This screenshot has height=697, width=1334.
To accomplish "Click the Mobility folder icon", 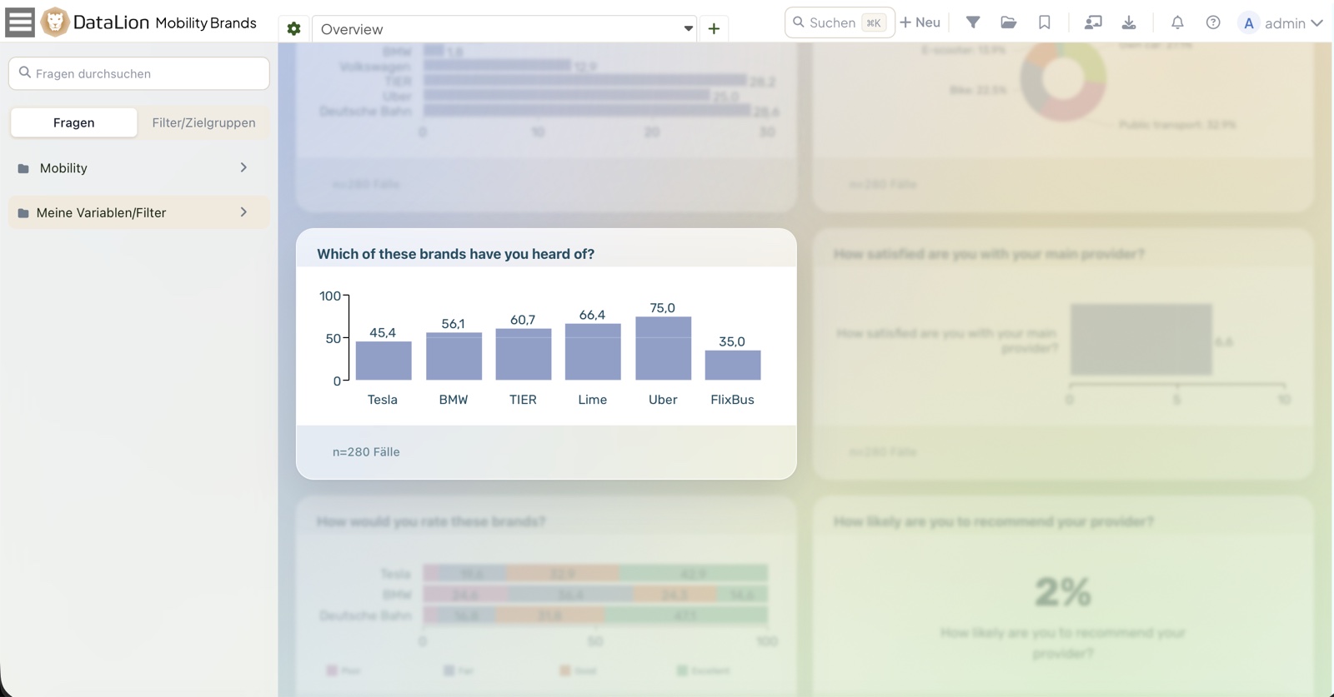I will pos(23,168).
